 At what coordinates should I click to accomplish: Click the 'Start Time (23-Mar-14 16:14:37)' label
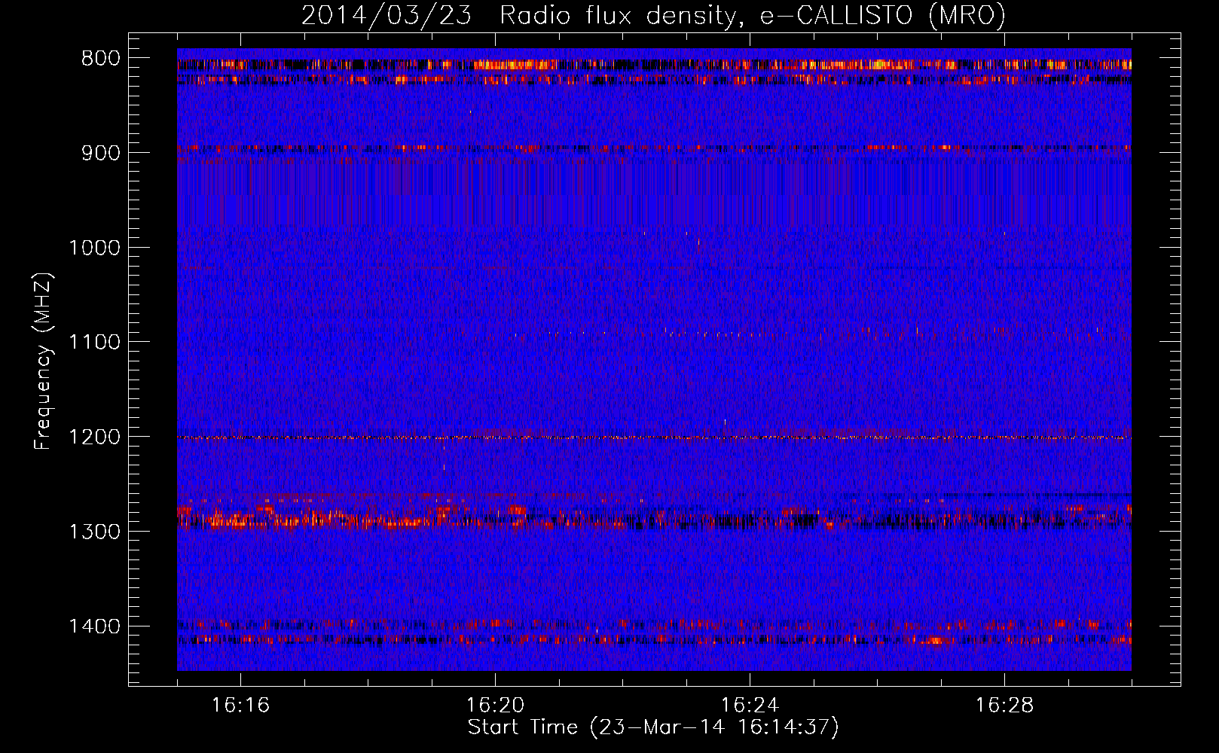coord(653,727)
